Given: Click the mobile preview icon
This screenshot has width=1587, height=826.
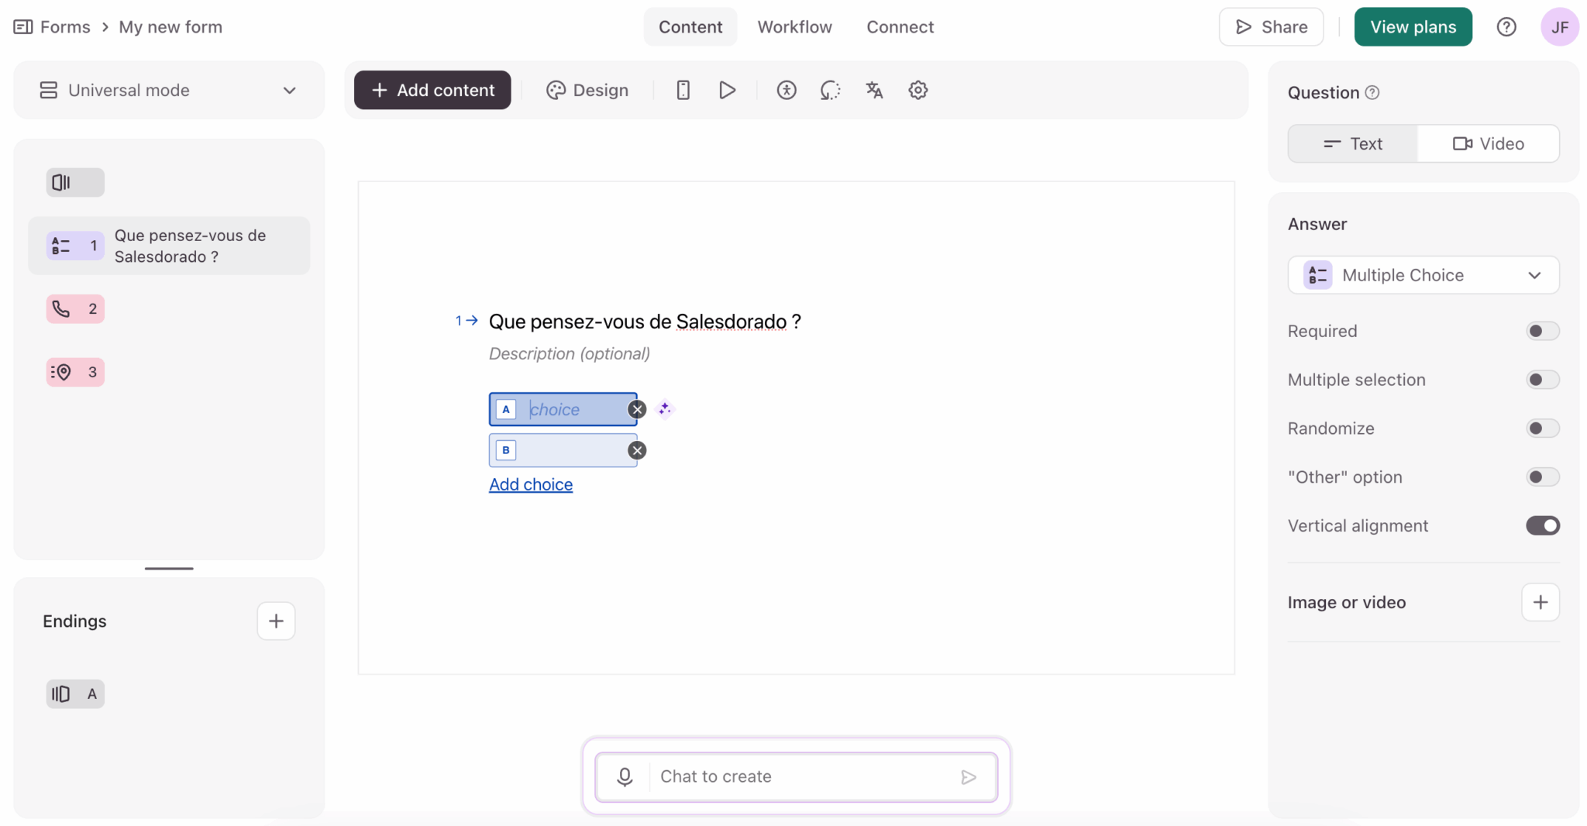Looking at the screenshot, I should tap(683, 91).
